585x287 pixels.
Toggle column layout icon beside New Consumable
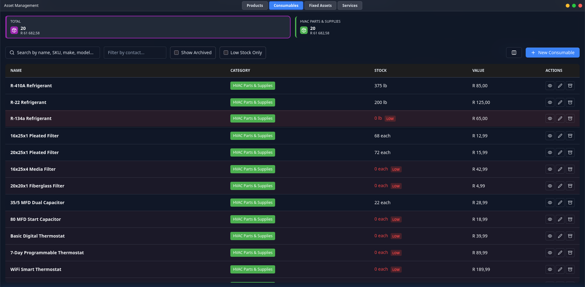coord(514,53)
